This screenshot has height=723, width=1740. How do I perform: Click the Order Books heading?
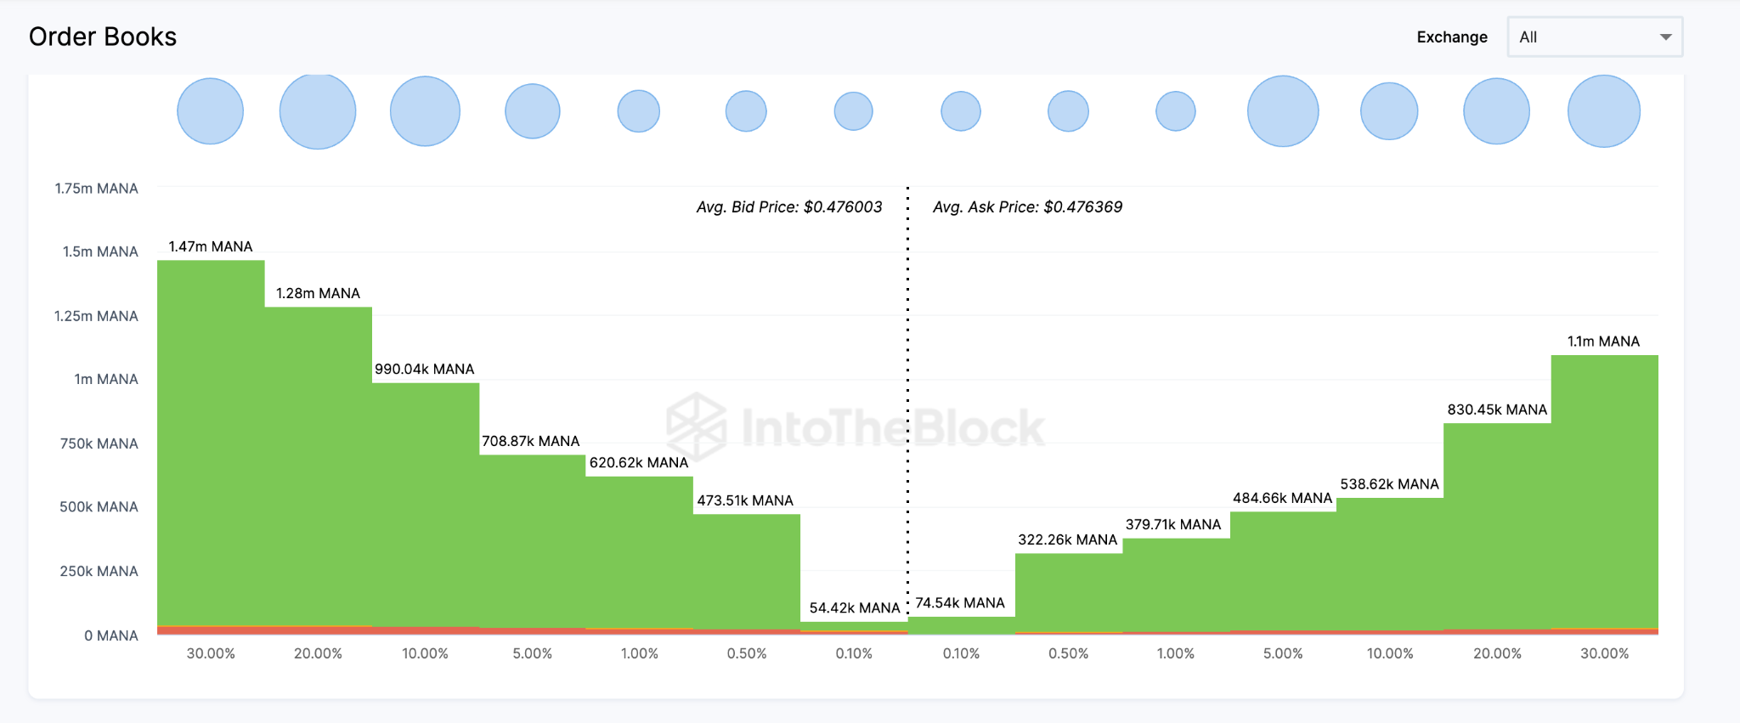click(102, 36)
